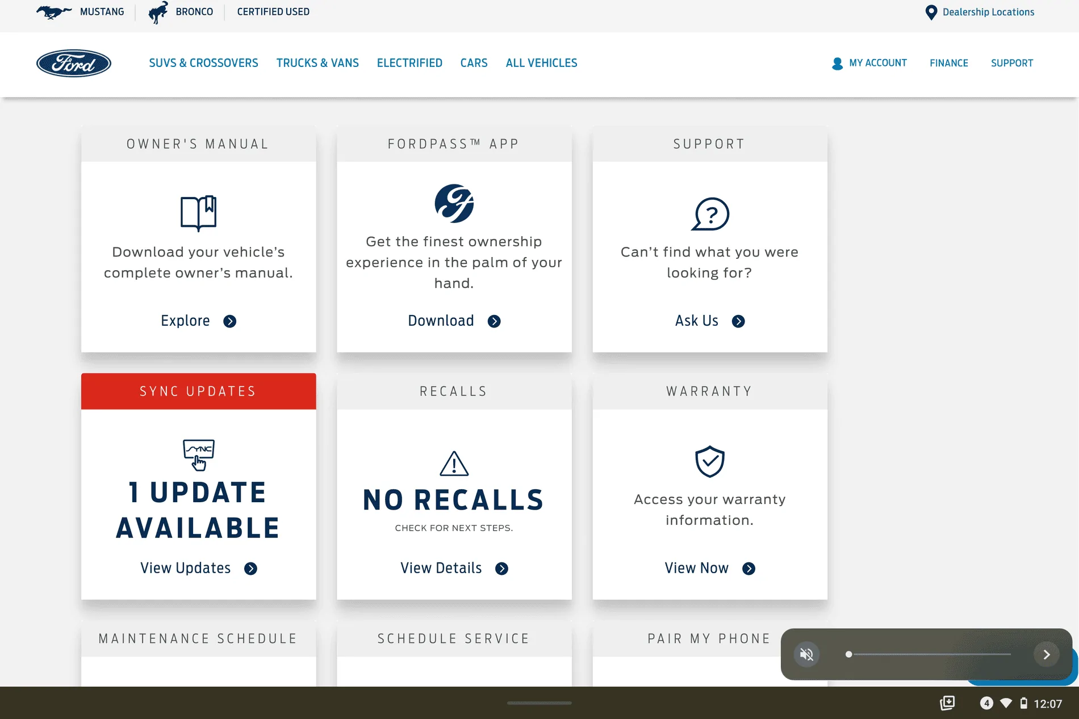Click the Schedule Service card header

[454, 638]
